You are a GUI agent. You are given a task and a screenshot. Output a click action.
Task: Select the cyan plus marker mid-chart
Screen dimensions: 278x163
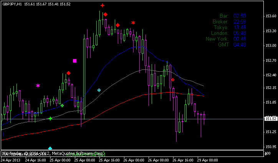coord(99,90)
